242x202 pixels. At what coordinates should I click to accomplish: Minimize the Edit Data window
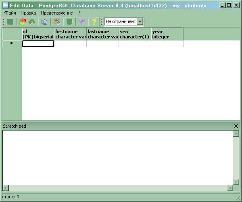(222, 5)
